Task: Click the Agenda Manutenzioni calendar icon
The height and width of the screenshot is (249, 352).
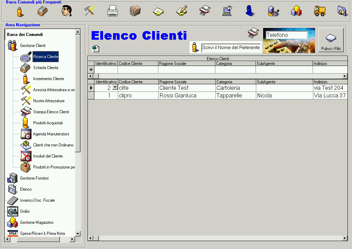Action: [26, 134]
